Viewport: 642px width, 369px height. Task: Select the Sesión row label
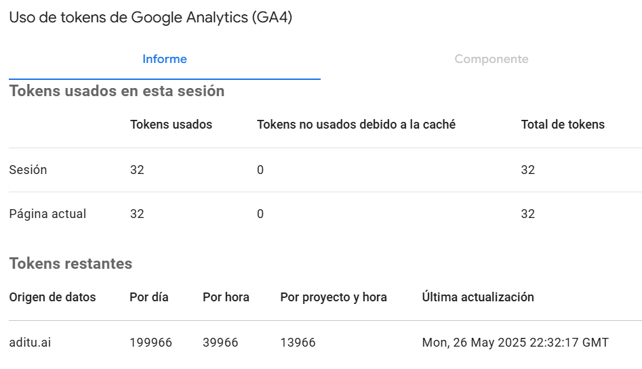(x=28, y=170)
